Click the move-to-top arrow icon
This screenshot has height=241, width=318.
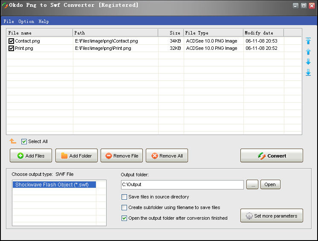308,41
